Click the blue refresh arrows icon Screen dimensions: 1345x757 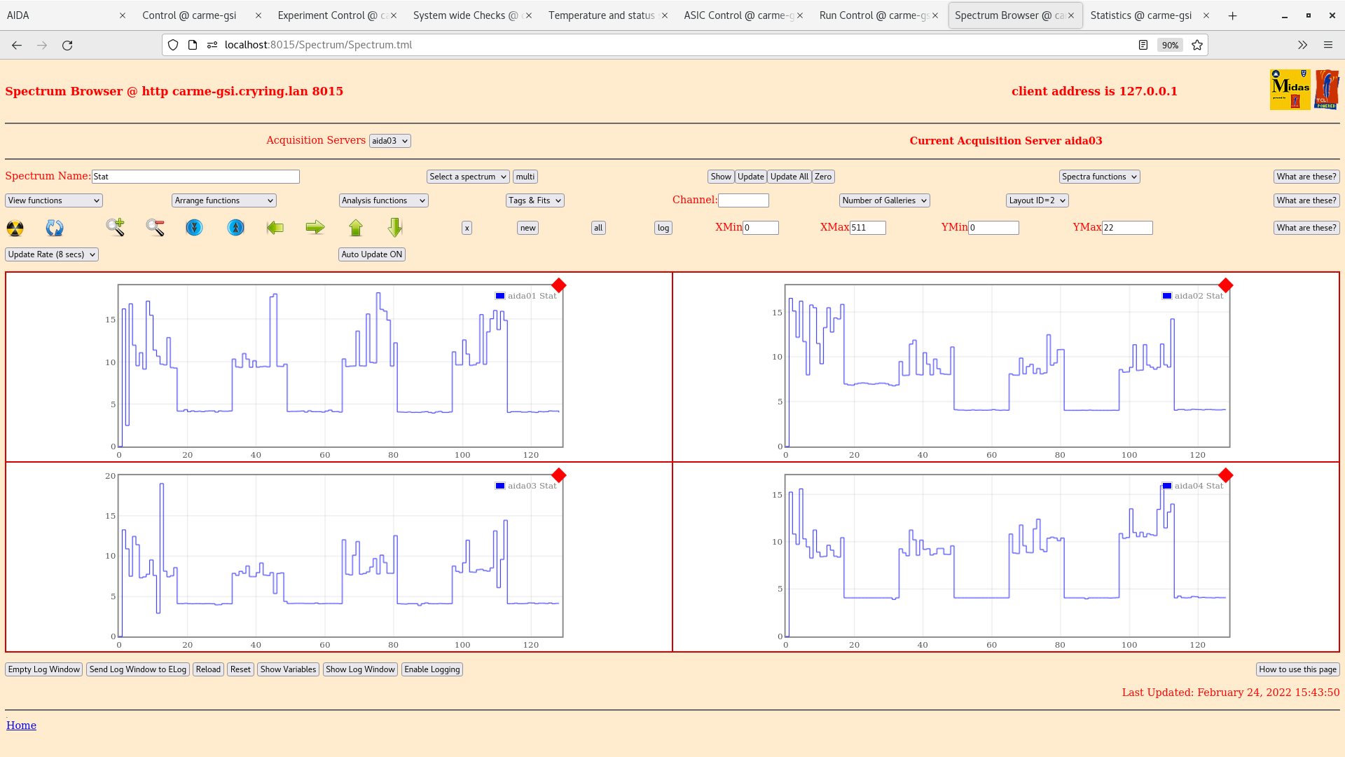pos(55,228)
